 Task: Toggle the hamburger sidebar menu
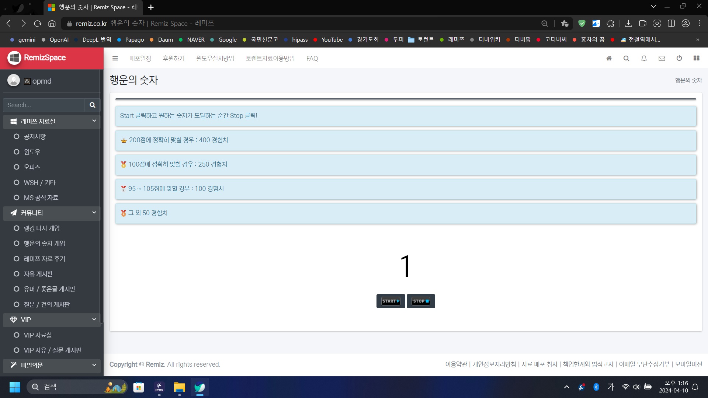[x=115, y=58]
